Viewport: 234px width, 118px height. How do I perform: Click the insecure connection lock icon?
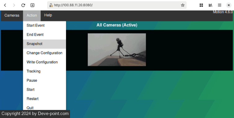point(51,5)
